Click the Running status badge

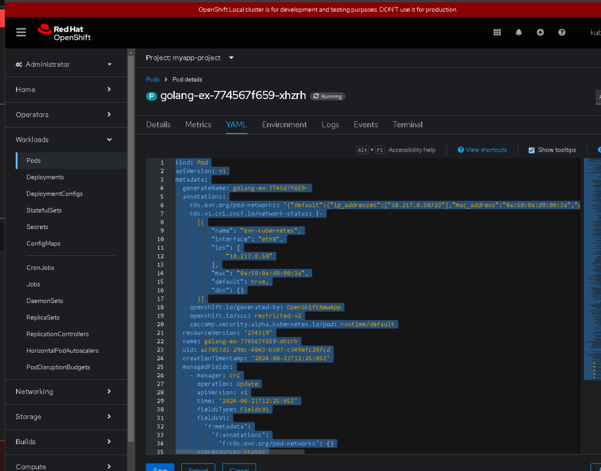coord(327,97)
